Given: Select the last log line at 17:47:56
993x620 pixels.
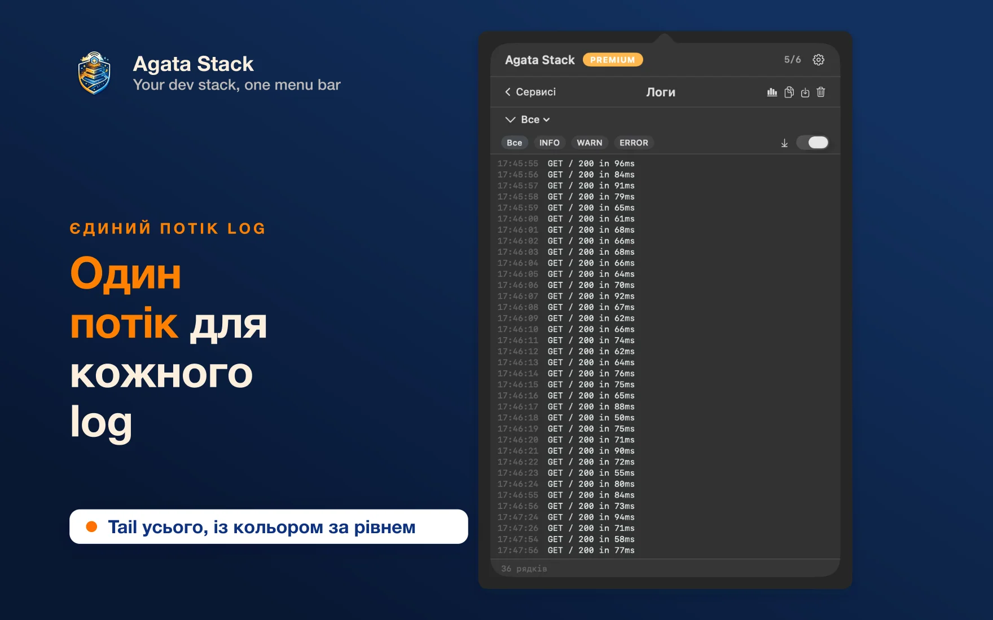Looking at the screenshot, I should pos(566,550).
